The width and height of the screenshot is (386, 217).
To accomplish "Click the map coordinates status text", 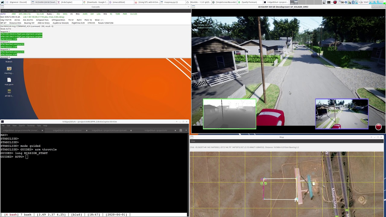I will click(x=244, y=147).
